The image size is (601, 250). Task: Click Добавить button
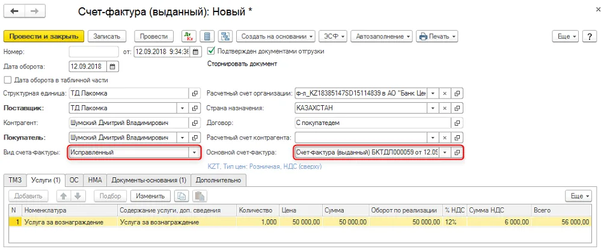[28, 196]
